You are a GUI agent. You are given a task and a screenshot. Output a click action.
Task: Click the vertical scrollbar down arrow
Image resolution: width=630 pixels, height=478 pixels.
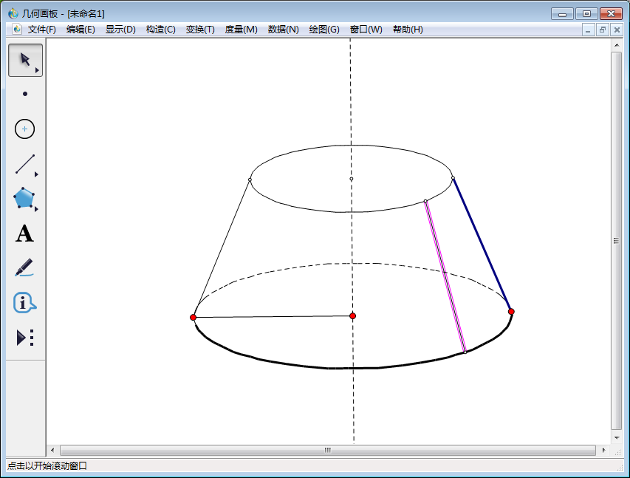coord(616,436)
